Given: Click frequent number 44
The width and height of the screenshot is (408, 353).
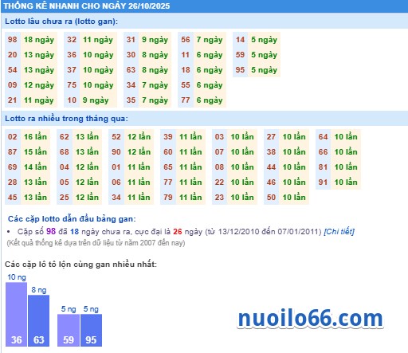Looking at the screenshot, I should (x=271, y=167).
